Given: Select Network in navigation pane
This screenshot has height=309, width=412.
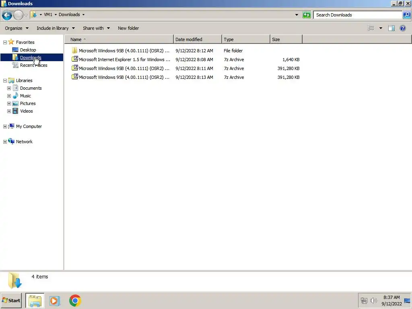Looking at the screenshot, I should point(24,142).
